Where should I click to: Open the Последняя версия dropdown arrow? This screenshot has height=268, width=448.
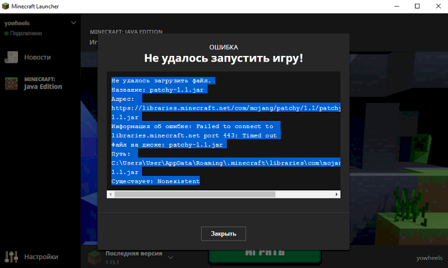click(171, 257)
